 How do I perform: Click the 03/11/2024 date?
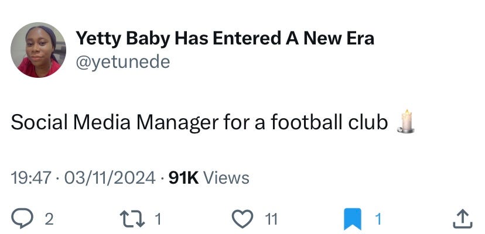(109, 178)
